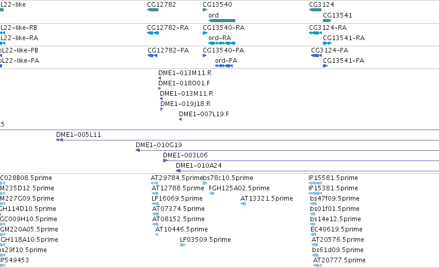
Task: Click the DME1-010A24 feature label
Action: [x=199, y=166]
